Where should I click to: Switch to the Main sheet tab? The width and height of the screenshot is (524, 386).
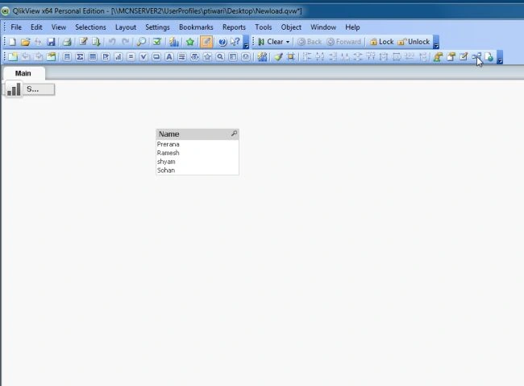tap(23, 73)
